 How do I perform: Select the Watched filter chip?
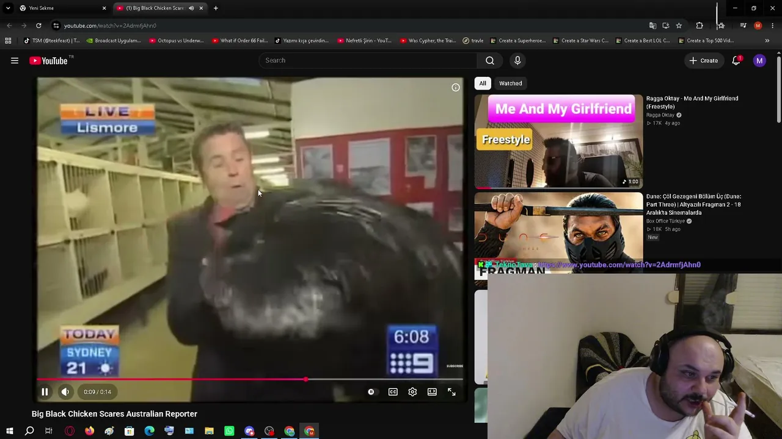tap(510, 83)
